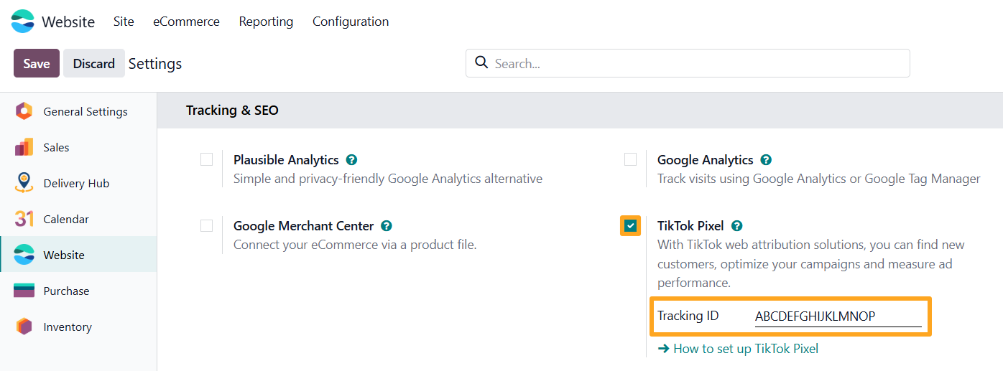Image resolution: width=1003 pixels, height=371 pixels.
Task: Click 'Simple and privacy-friendly Google Analytics alternative' text
Action: [x=388, y=179]
